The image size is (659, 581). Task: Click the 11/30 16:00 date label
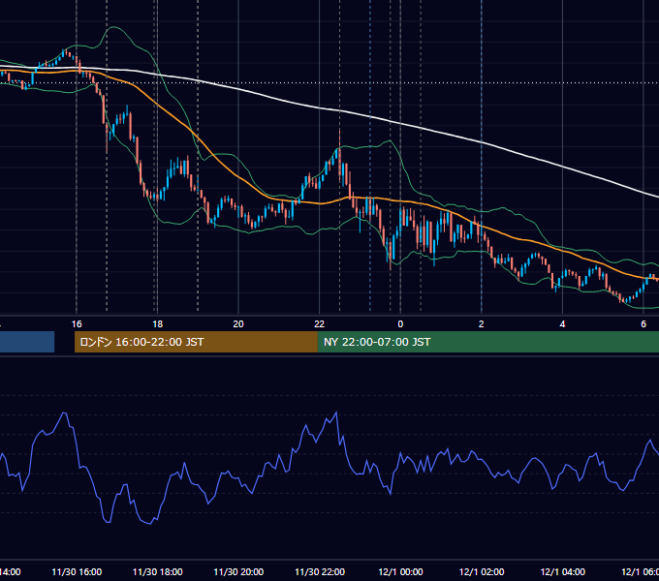77,571
